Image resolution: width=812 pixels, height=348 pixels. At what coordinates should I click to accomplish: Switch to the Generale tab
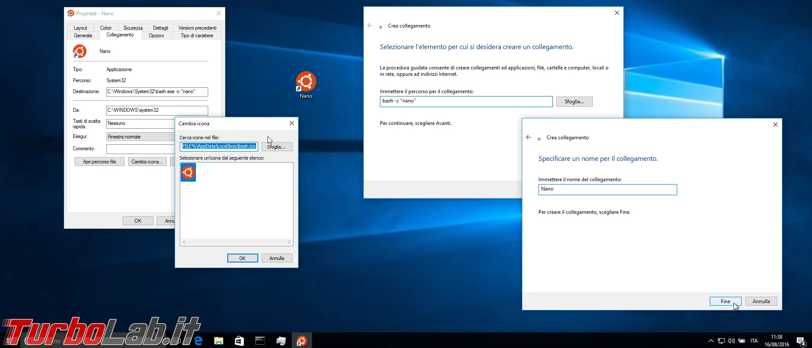(x=83, y=36)
